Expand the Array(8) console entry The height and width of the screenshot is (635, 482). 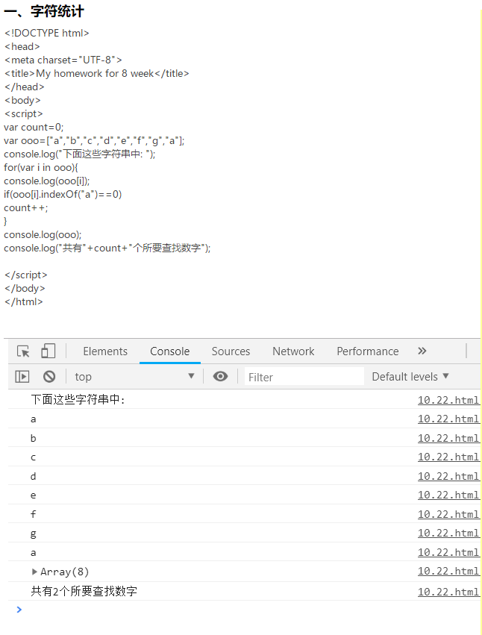tap(34, 572)
